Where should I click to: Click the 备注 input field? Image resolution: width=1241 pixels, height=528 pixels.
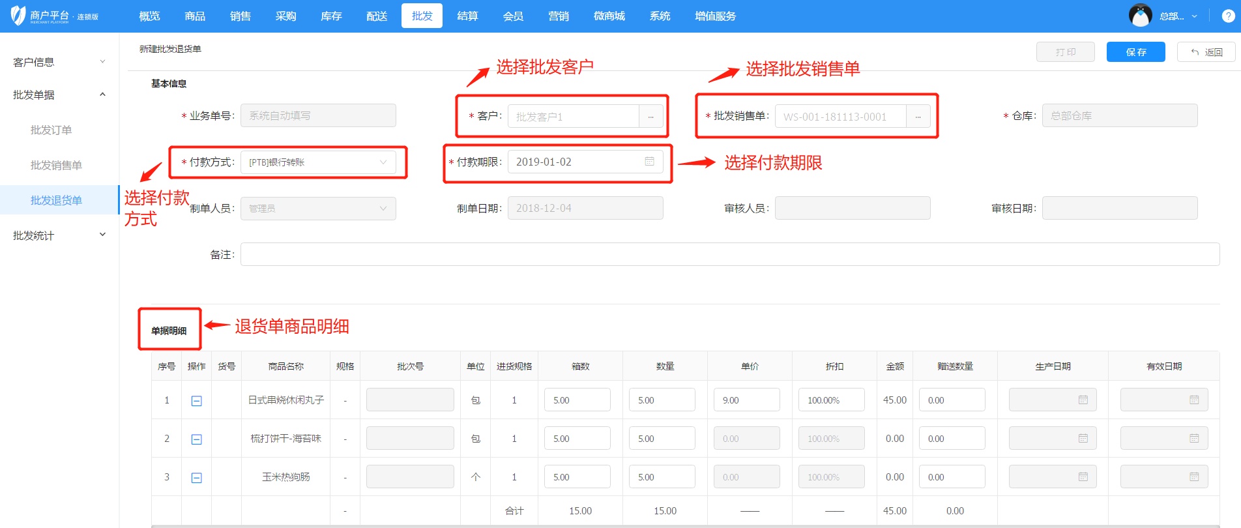tap(729, 255)
